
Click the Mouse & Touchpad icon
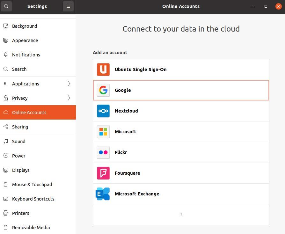6,184
